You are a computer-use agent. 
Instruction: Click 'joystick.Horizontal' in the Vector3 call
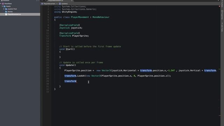point(124,71)
